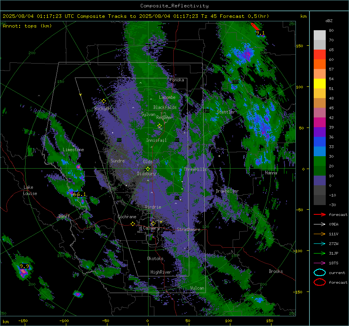Select the yellow diamond marker near RockyMH
The width and height of the screenshot is (349, 326).
[104, 101]
